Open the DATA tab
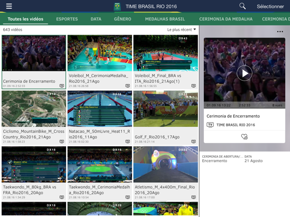 pos(96,19)
